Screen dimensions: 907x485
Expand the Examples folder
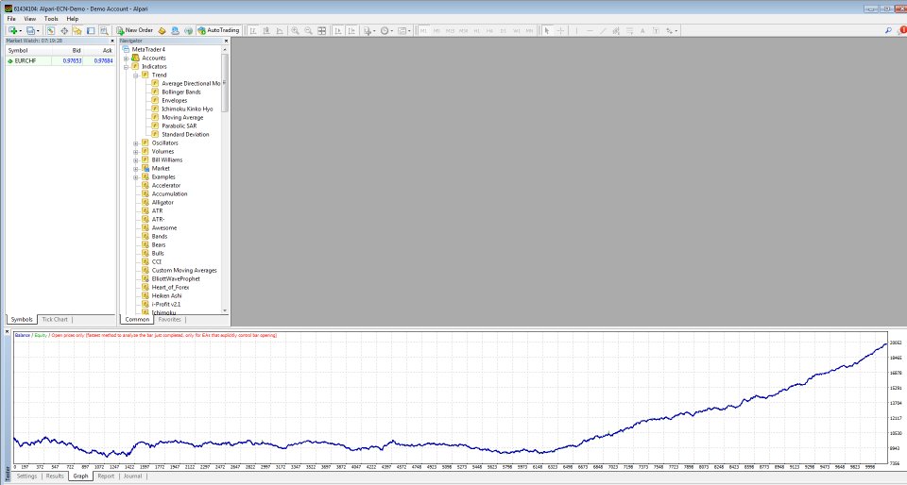pos(136,177)
